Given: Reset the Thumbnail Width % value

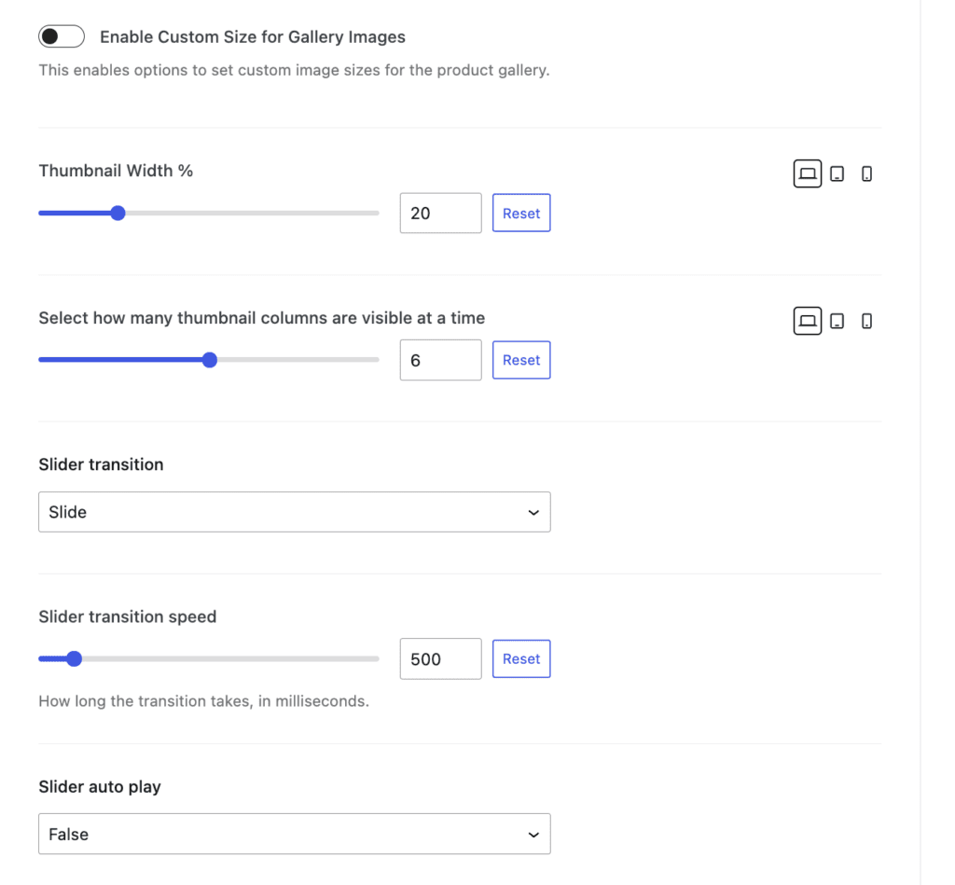Looking at the screenshot, I should pyautogui.click(x=520, y=213).
